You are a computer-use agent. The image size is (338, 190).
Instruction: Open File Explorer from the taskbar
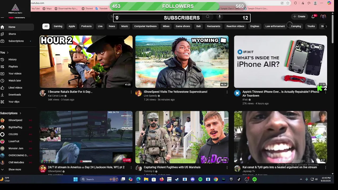146,179
